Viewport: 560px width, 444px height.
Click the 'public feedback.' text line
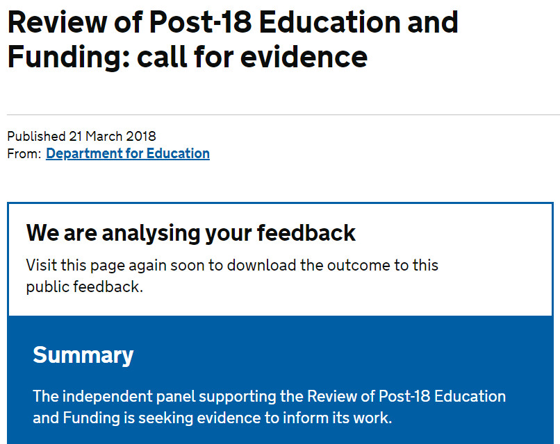click(85, 287)
